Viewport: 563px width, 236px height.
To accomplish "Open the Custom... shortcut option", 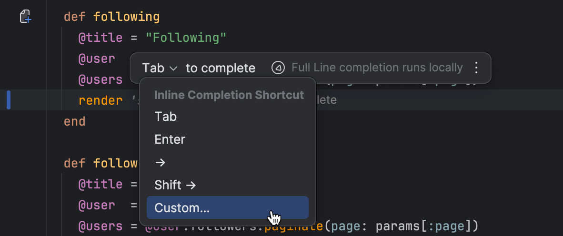I will pyautogui.click(x=182, y=208).
